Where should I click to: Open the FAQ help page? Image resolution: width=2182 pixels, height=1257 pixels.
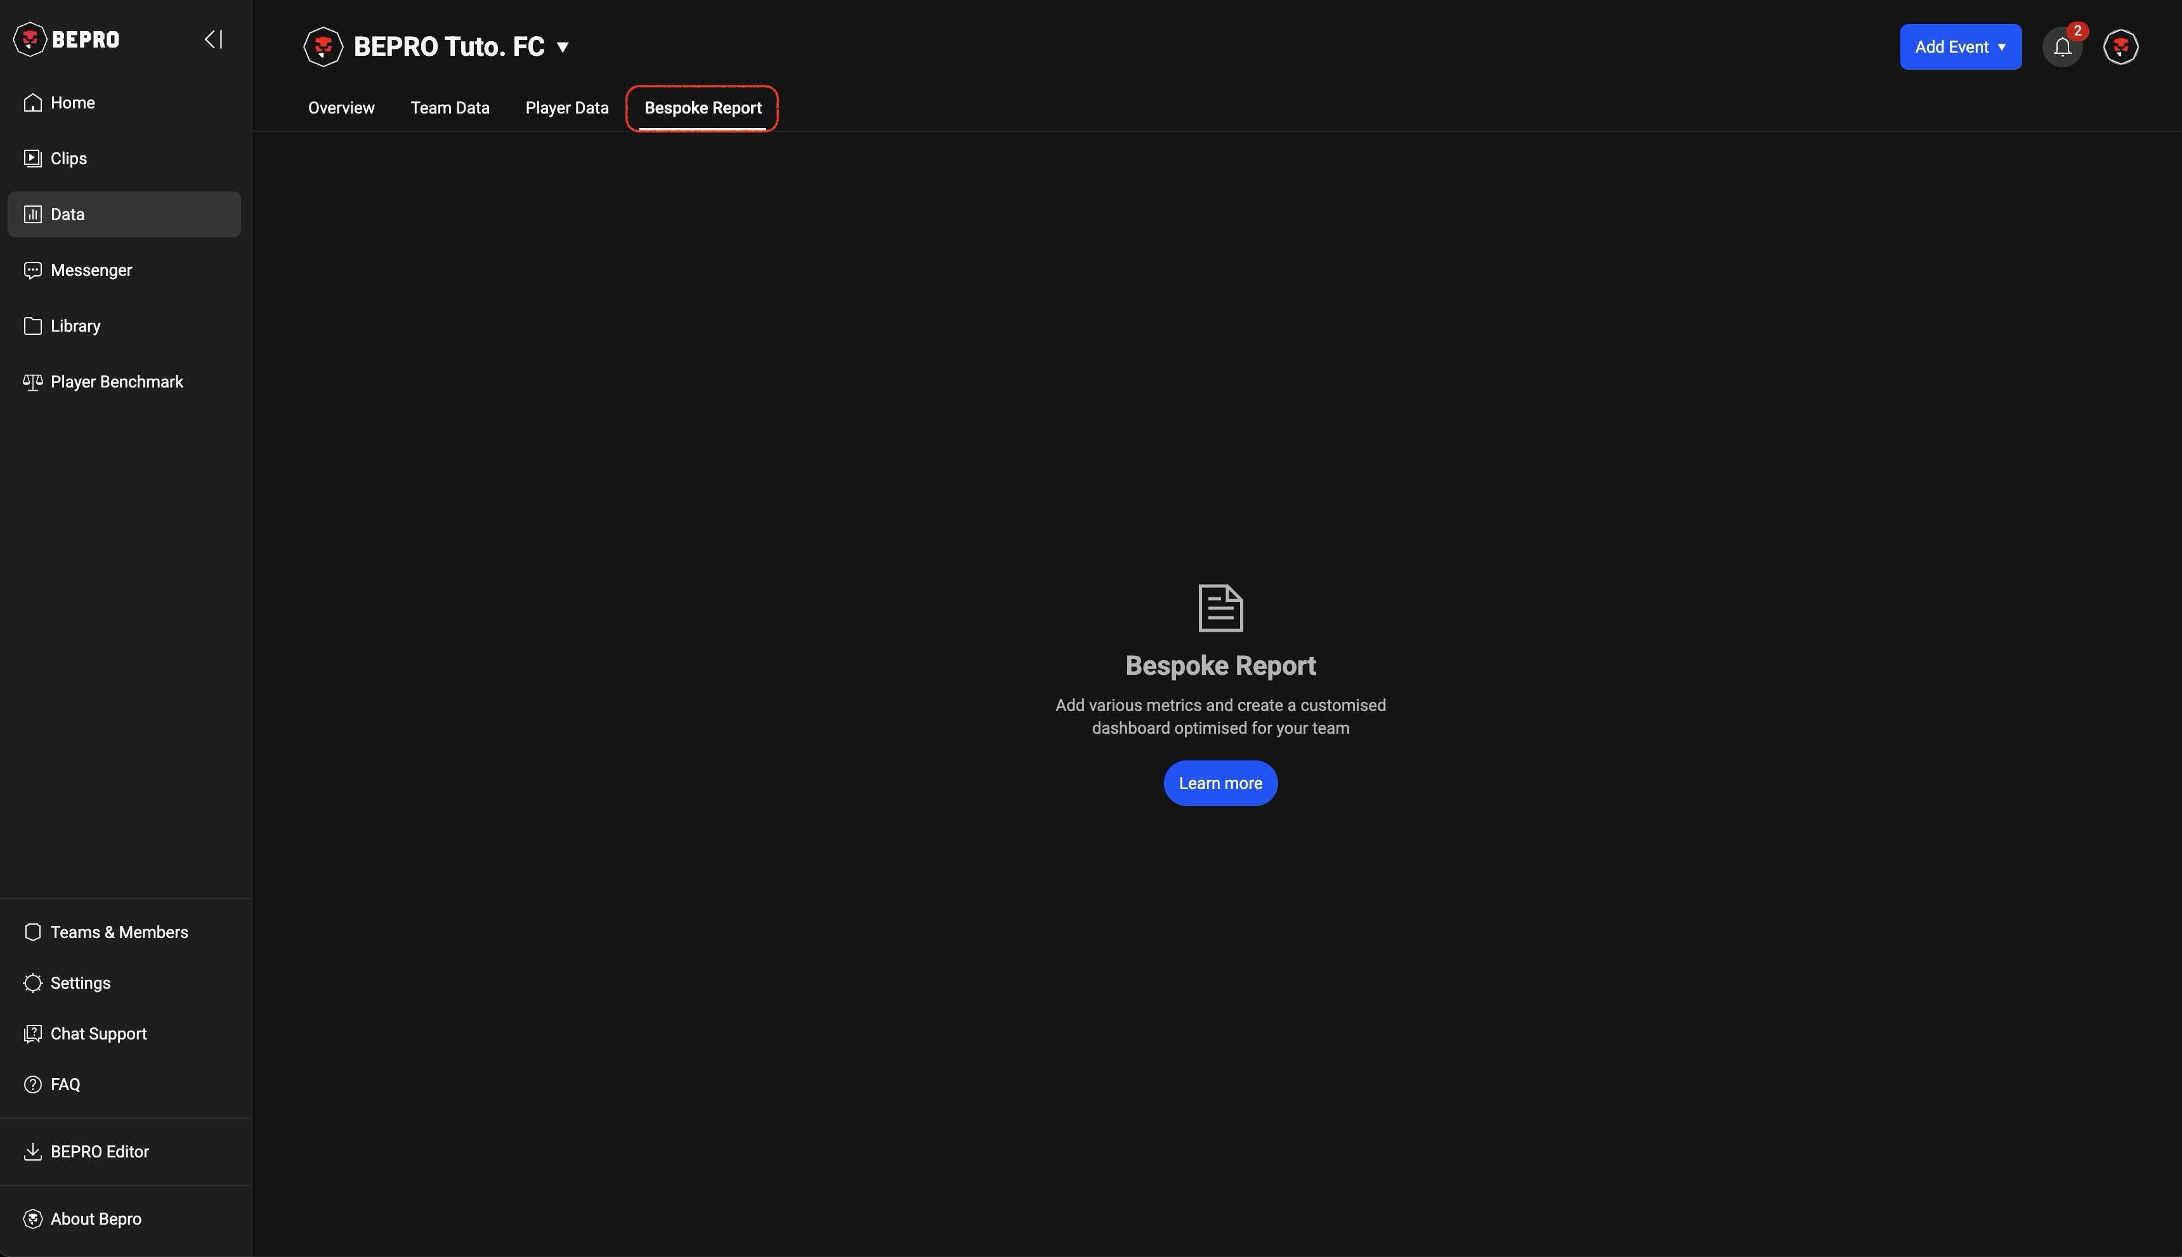[65, 1085]
